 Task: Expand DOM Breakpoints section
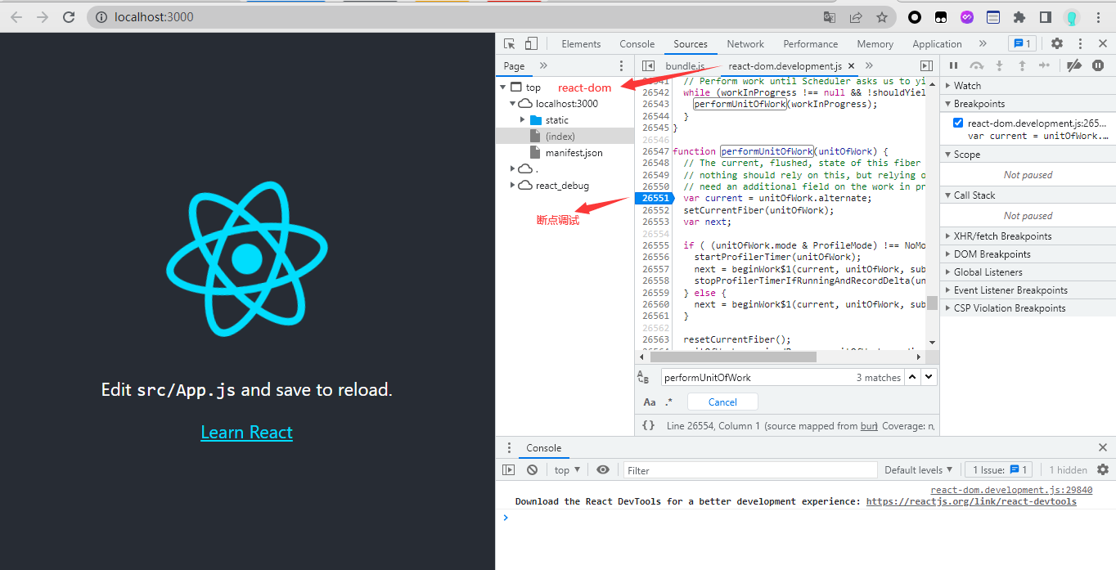click(1028, 254)
